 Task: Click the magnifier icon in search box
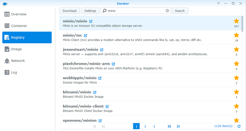click(x=105, y=11)
